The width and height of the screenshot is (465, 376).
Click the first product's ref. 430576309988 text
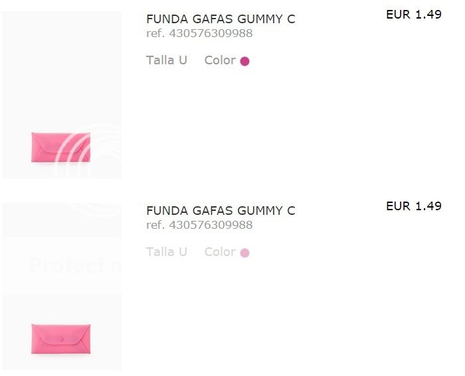coord(199,33)
